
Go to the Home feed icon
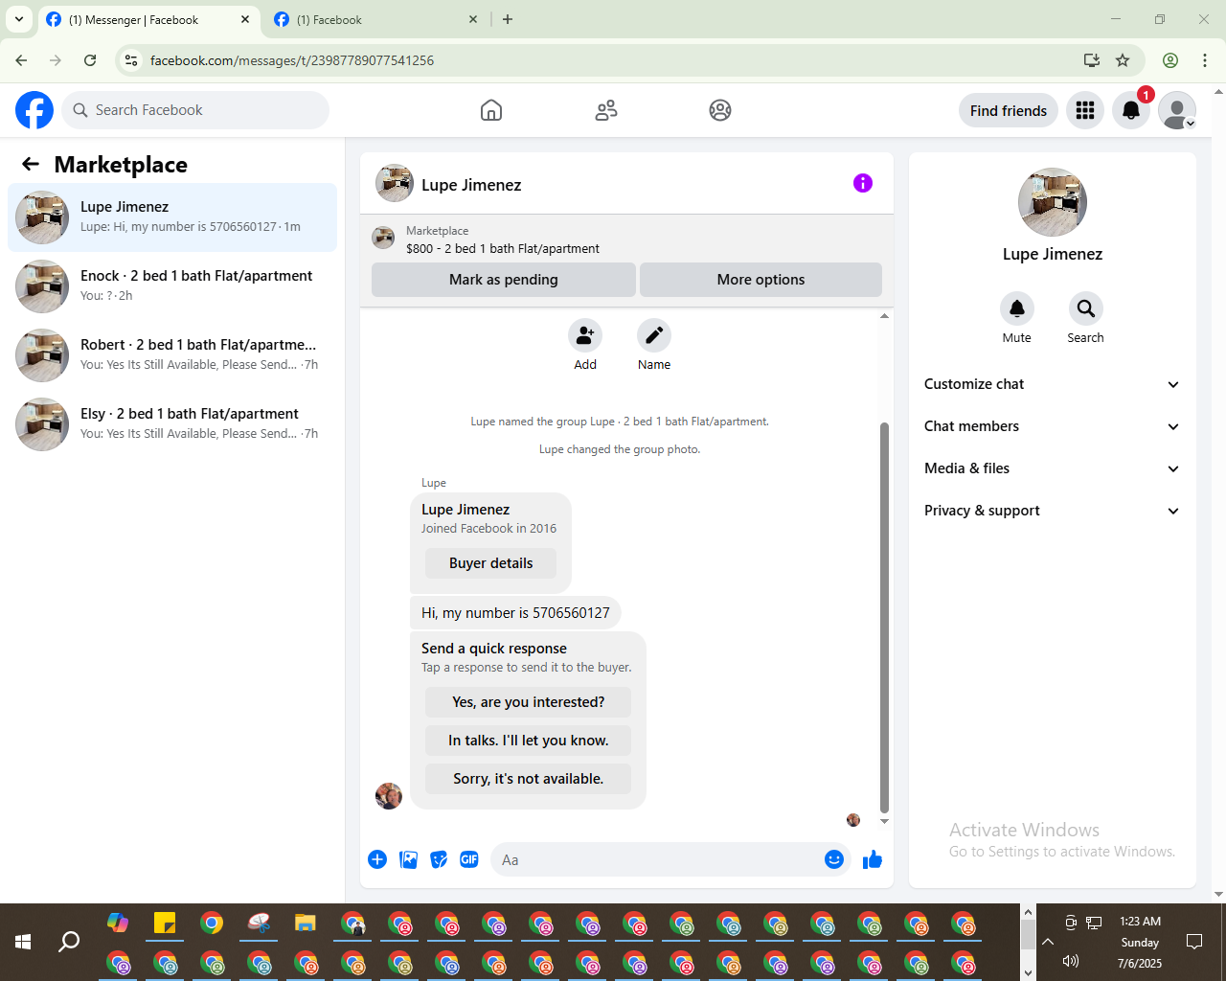pyautogui.click(x=491, y=110)
